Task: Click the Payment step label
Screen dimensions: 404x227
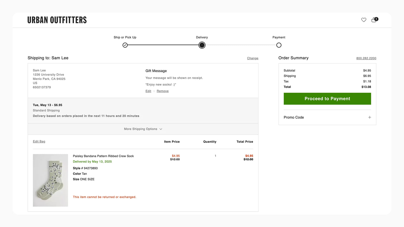Action: tap(279, 37)
